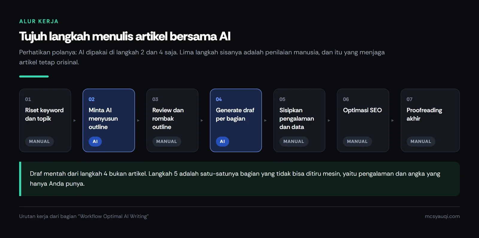Click step number '01'

point(28,99)
